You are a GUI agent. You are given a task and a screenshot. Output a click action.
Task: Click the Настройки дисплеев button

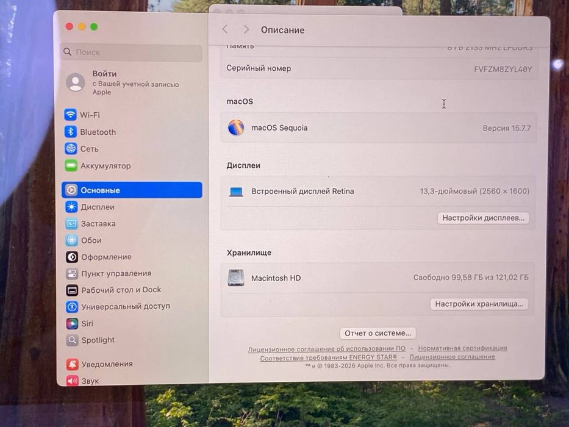pos(483,218)
